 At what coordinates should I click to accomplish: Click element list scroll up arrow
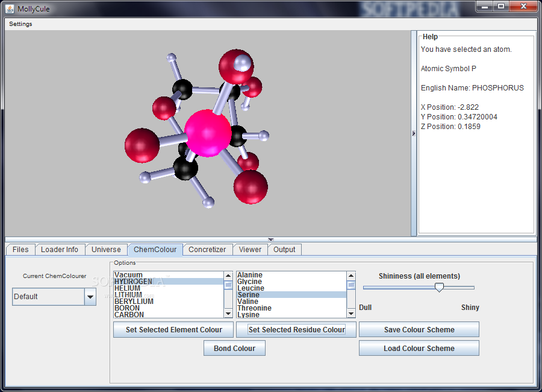[x=228, y=276]
